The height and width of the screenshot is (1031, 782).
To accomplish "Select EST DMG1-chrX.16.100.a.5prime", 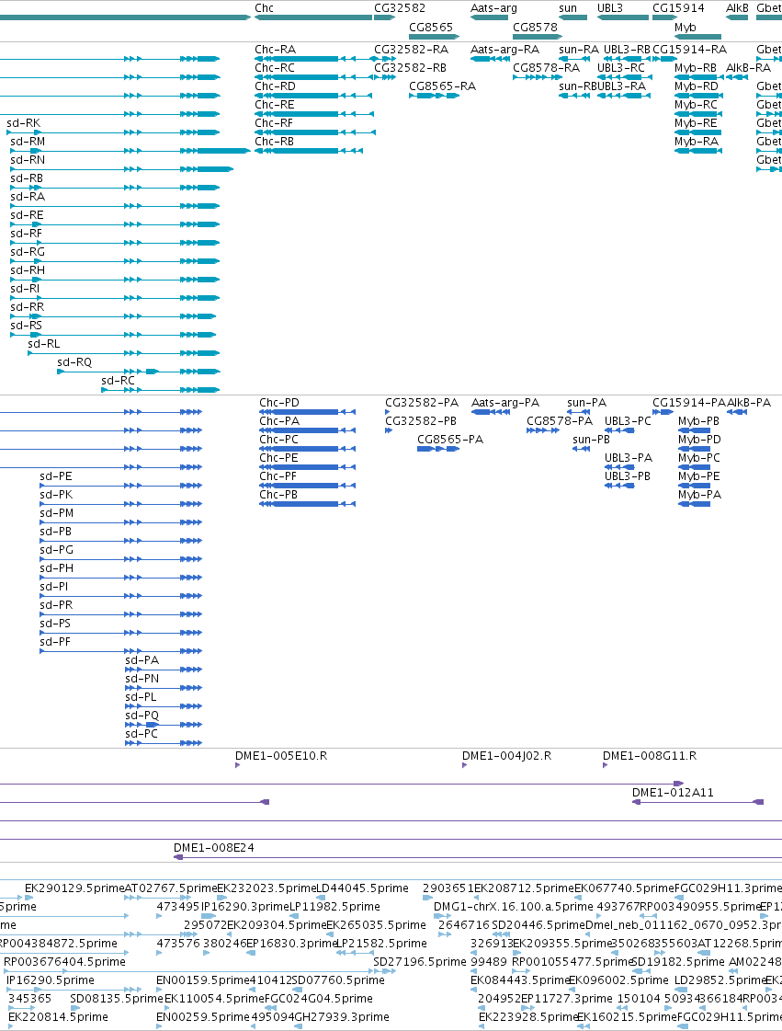I will tap(514, 907).
